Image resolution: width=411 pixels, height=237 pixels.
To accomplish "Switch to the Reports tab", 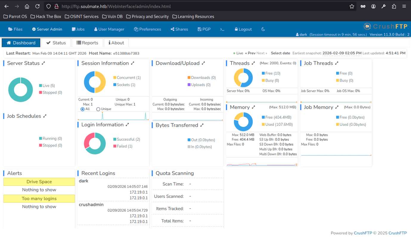I will coord(87,43).
